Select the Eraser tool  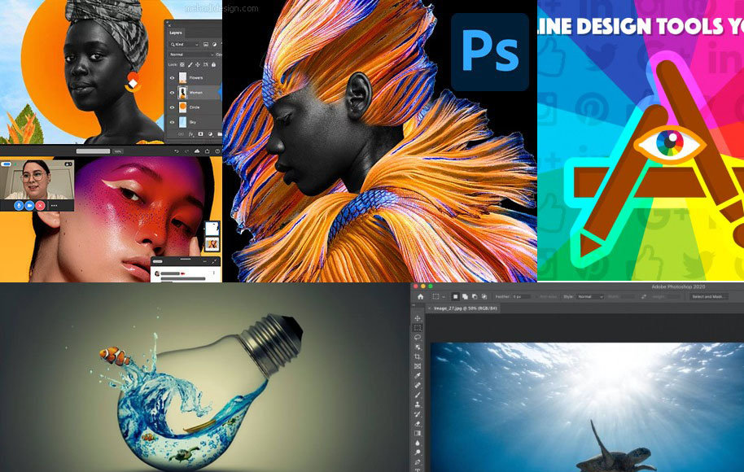(x=418, y=424)
